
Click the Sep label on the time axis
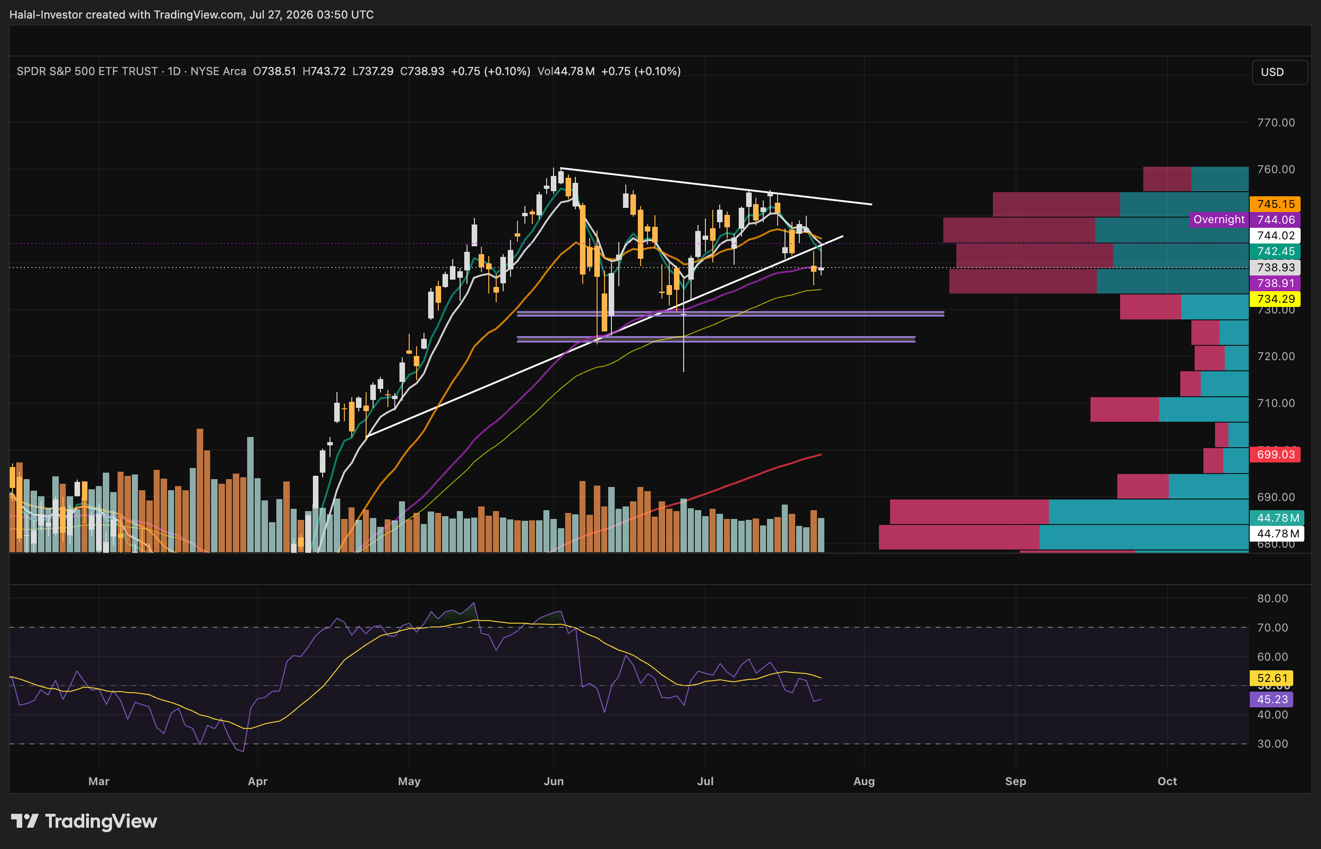point(1016,781)
